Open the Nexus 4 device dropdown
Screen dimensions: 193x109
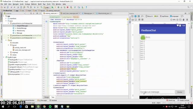point(149,16)
